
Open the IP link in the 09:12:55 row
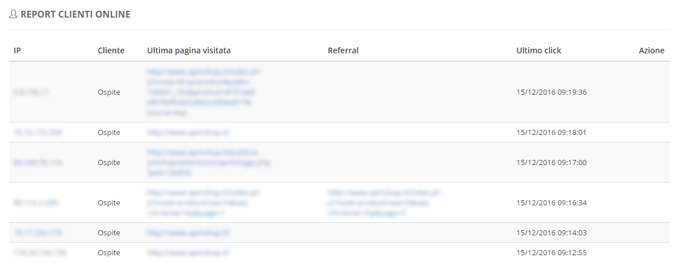pyautogui.click(x=40, y=252)
